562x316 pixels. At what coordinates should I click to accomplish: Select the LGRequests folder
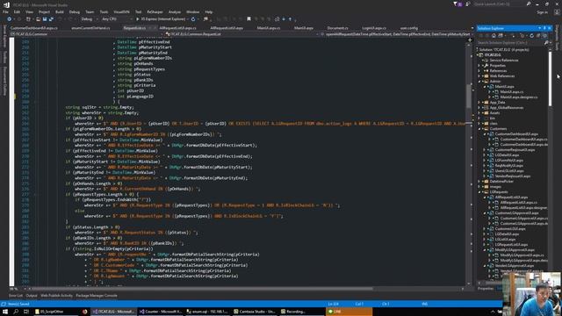tap(499, 192)
